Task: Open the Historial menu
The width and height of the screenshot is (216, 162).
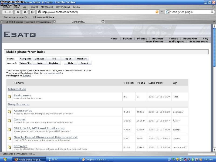Action: click(33, 7)
